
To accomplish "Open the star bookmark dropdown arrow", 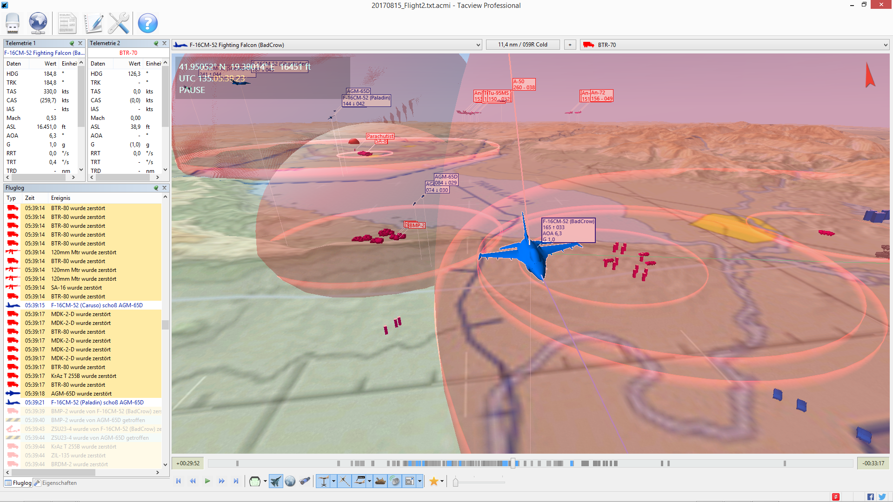I will [442, 482].
